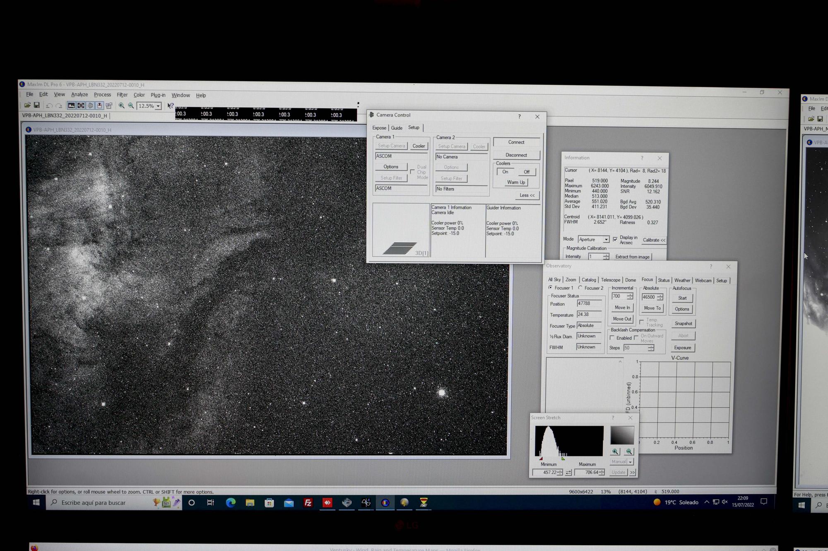The height and width of the screenshot is (551, 828).
Task: Swap min/max values icon in Screen Stretch
Action: click(x=568, y=472)
